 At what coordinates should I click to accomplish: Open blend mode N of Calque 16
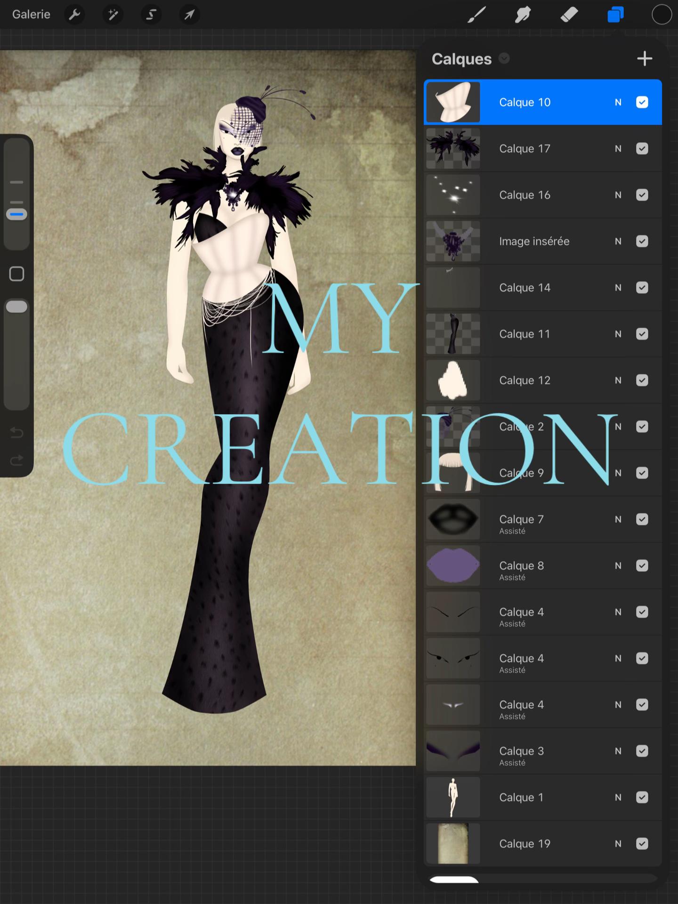[618, 195]
